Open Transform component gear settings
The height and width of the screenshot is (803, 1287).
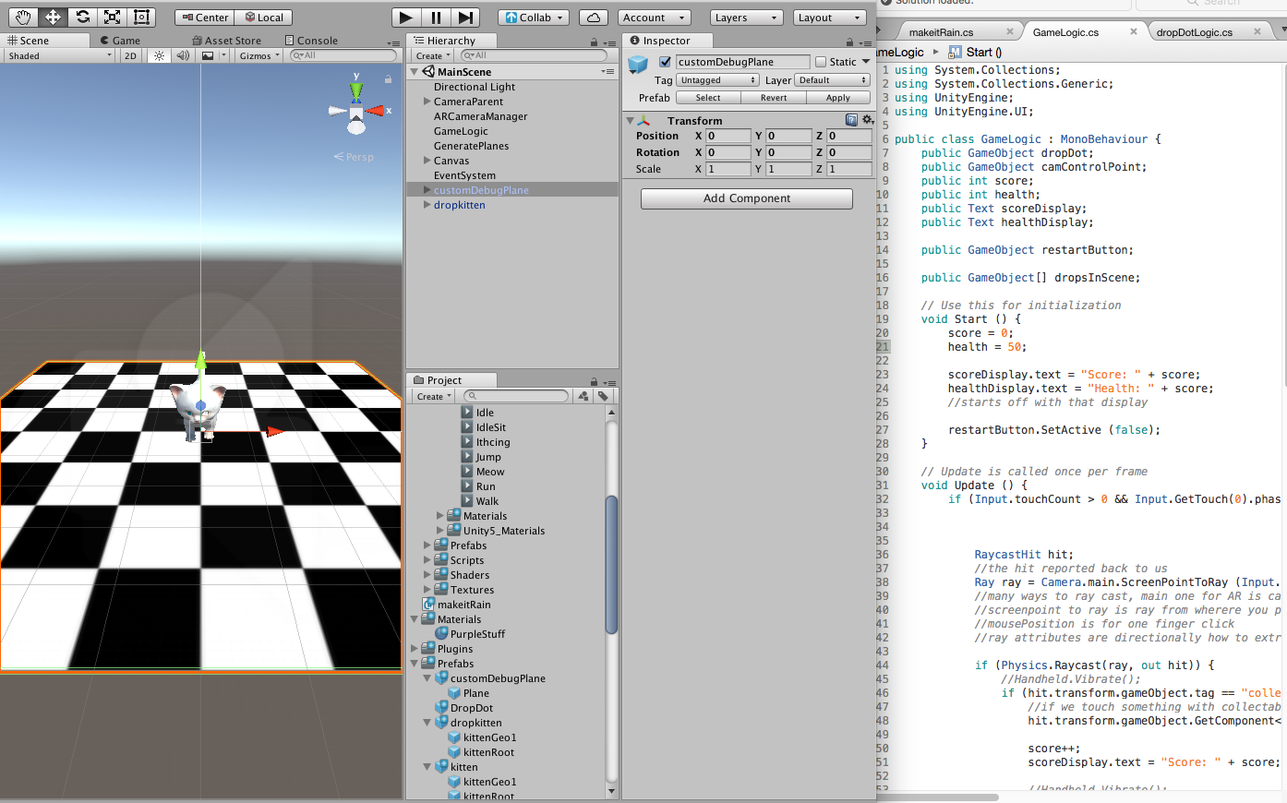[x=867, y=120]
